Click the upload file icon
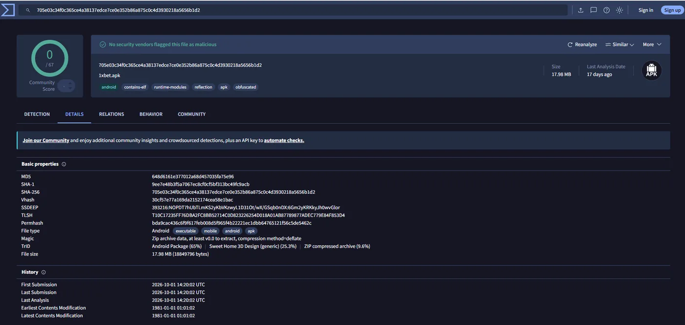This screenshot has height=325, width=685. 581,10
